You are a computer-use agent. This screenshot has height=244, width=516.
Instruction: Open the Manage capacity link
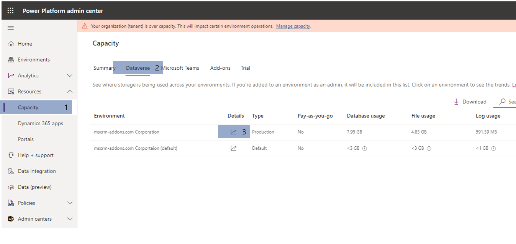coord(293,26)
